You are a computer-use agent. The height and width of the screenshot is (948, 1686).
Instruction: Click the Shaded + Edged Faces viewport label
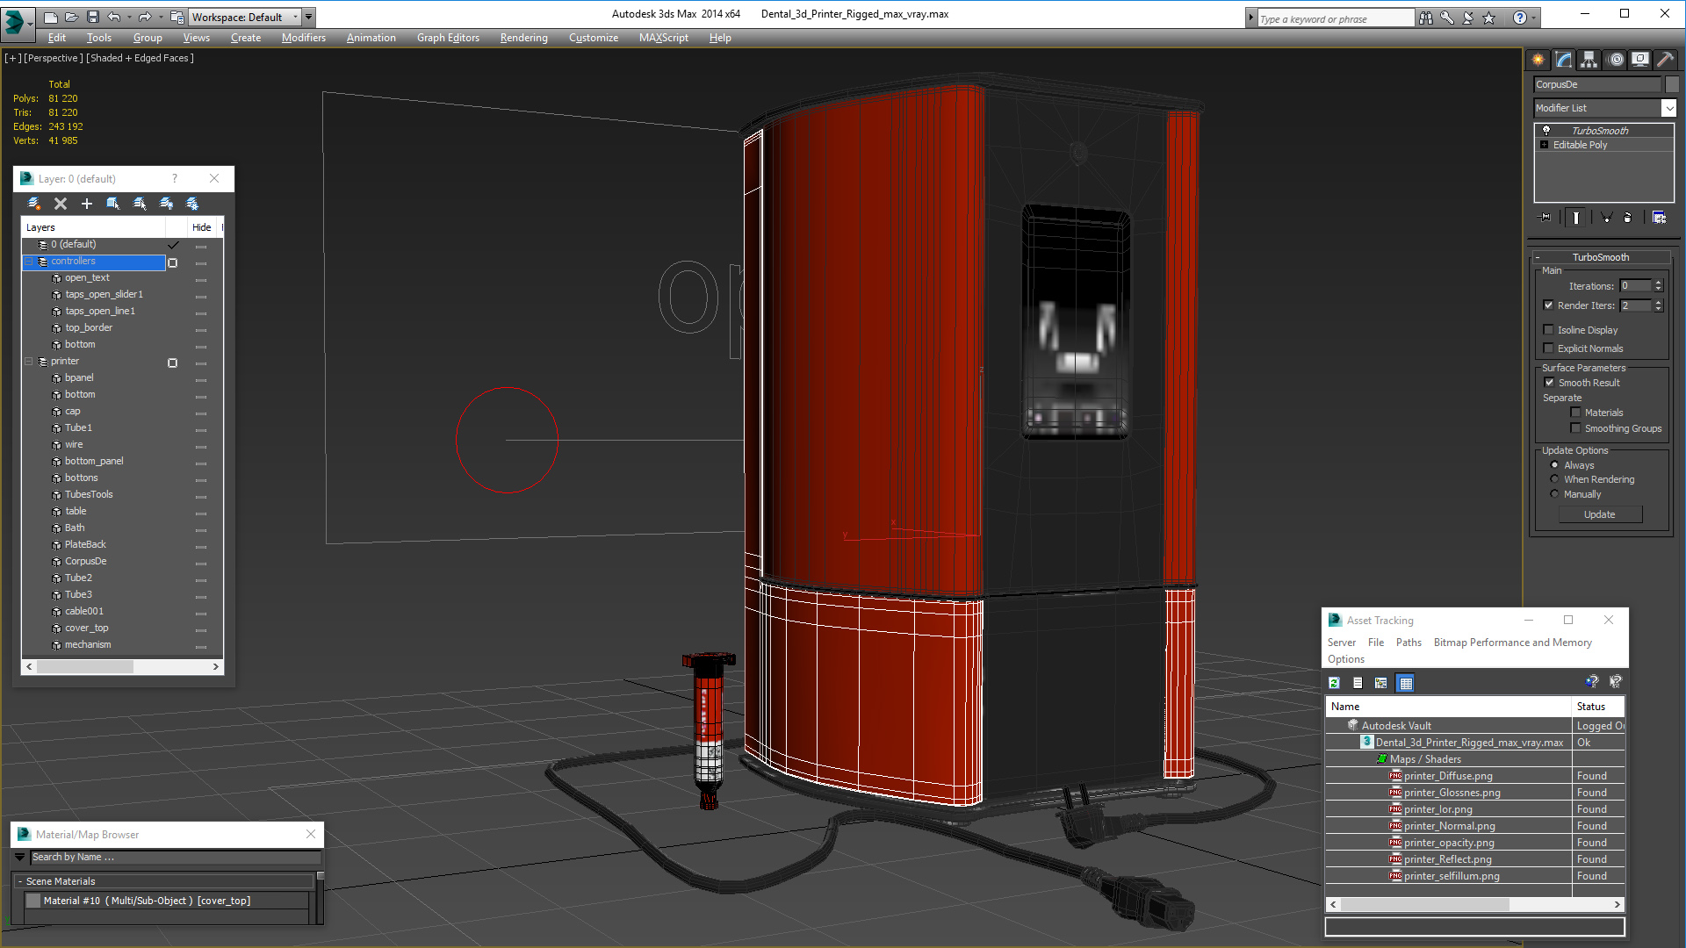pos(140,58)
